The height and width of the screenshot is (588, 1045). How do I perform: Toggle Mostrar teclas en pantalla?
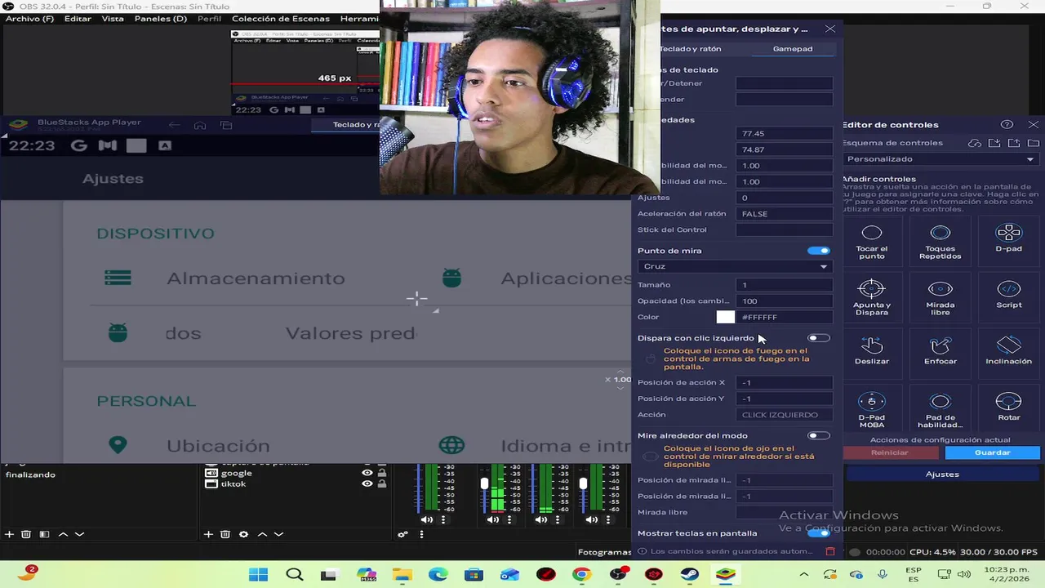[x=819, y=533]
